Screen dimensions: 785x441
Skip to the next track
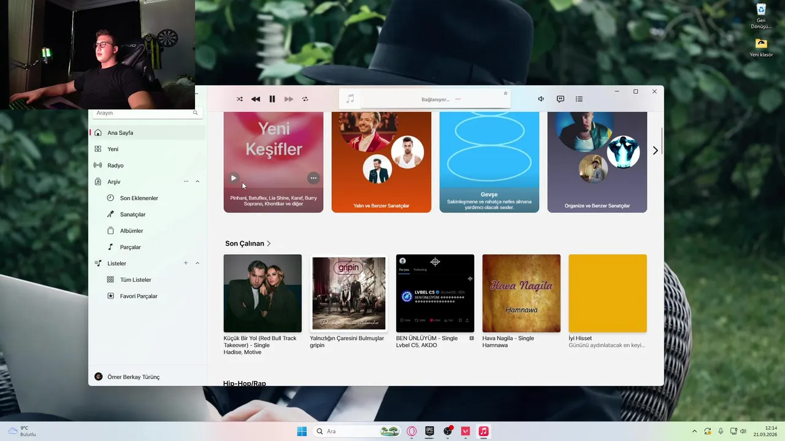289,99
